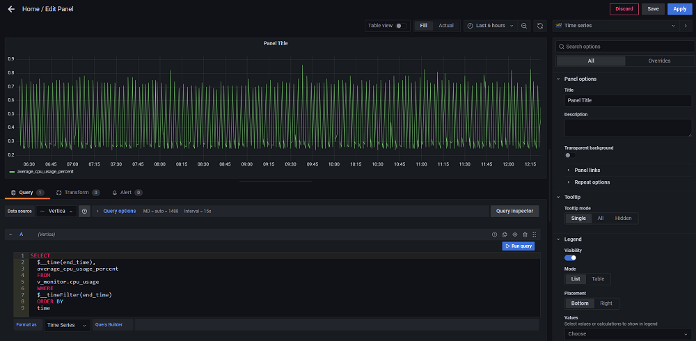
Task: Open the Last 6 hours time picker
Action: click(490, 26)
